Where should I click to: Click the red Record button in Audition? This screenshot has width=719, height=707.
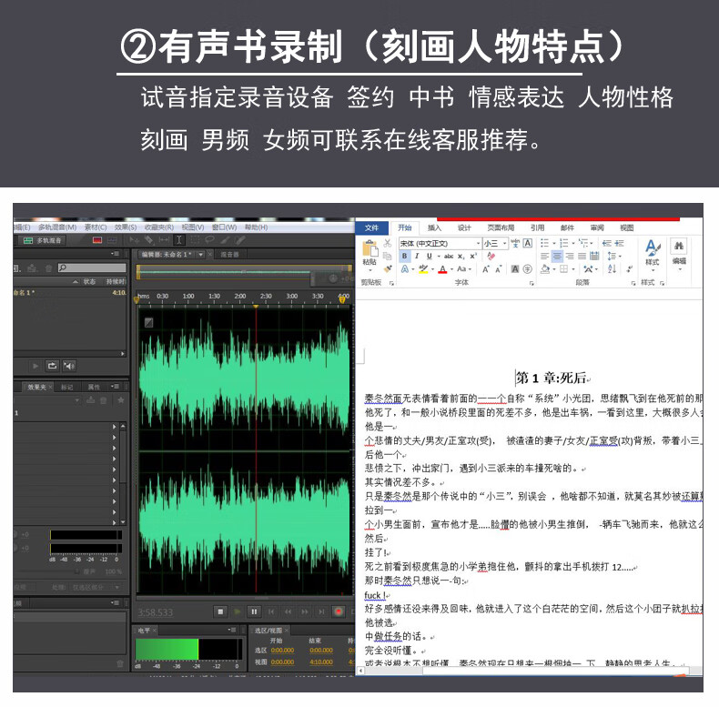pyautogui.click(x=339, y=611)
